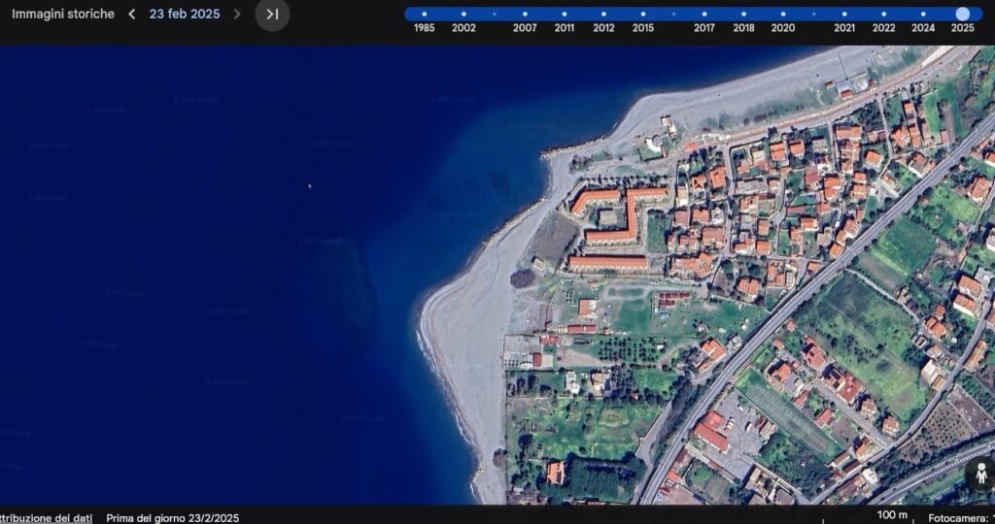Click the 23 feb 2025 date label
The width and height of the screenshot is (995, 524).
point(185,15)
